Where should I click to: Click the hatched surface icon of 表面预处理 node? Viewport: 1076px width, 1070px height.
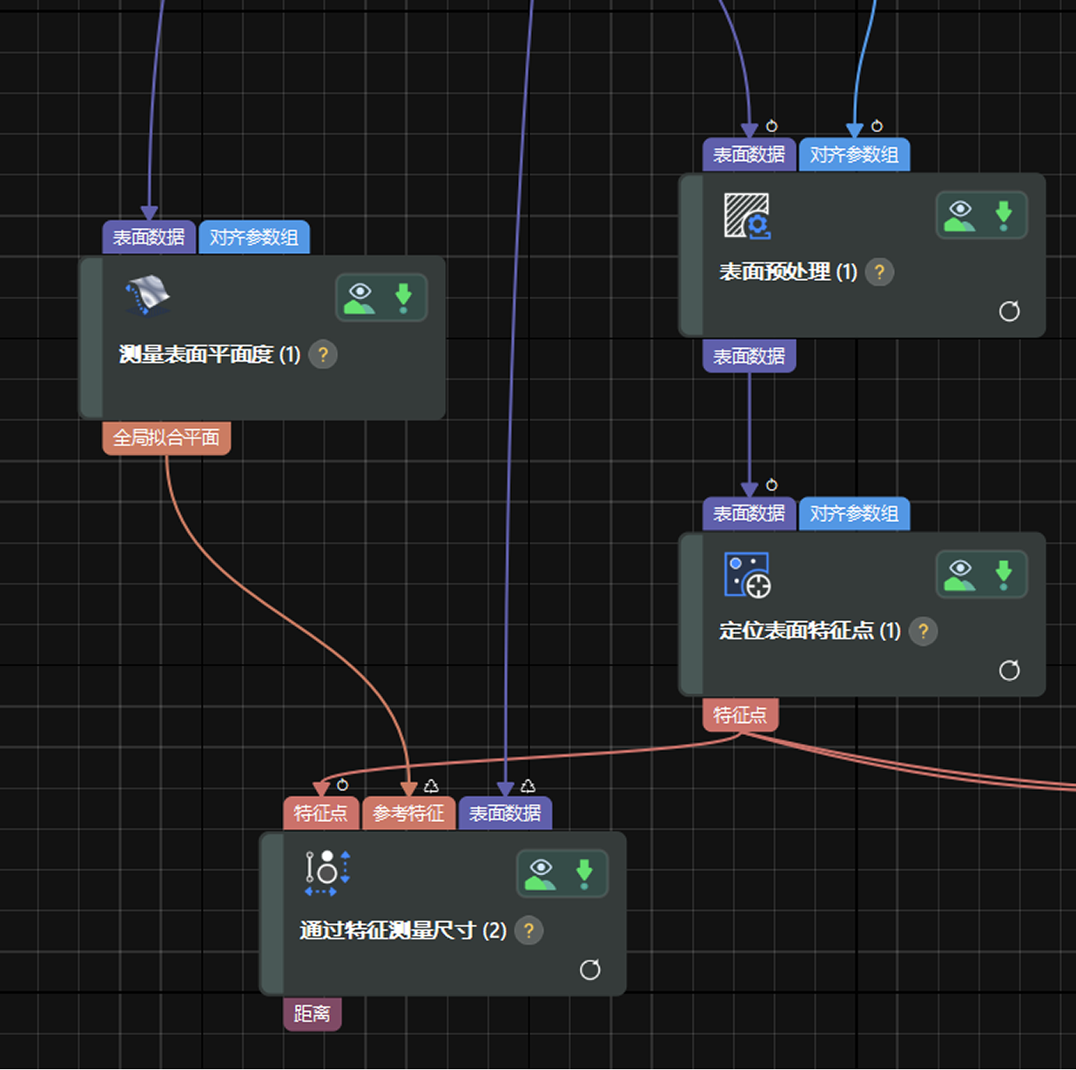pos(747,216)
